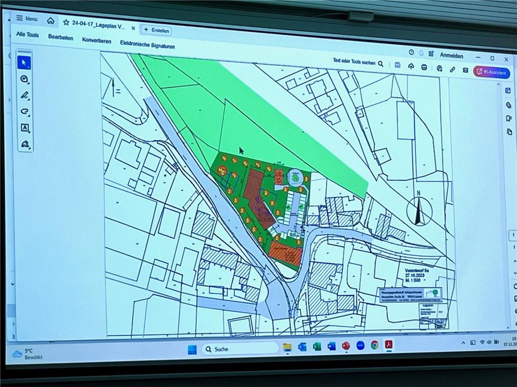
Task: Switch to the 24-04-17_Lageplan tab
Action: click(98, 25)
